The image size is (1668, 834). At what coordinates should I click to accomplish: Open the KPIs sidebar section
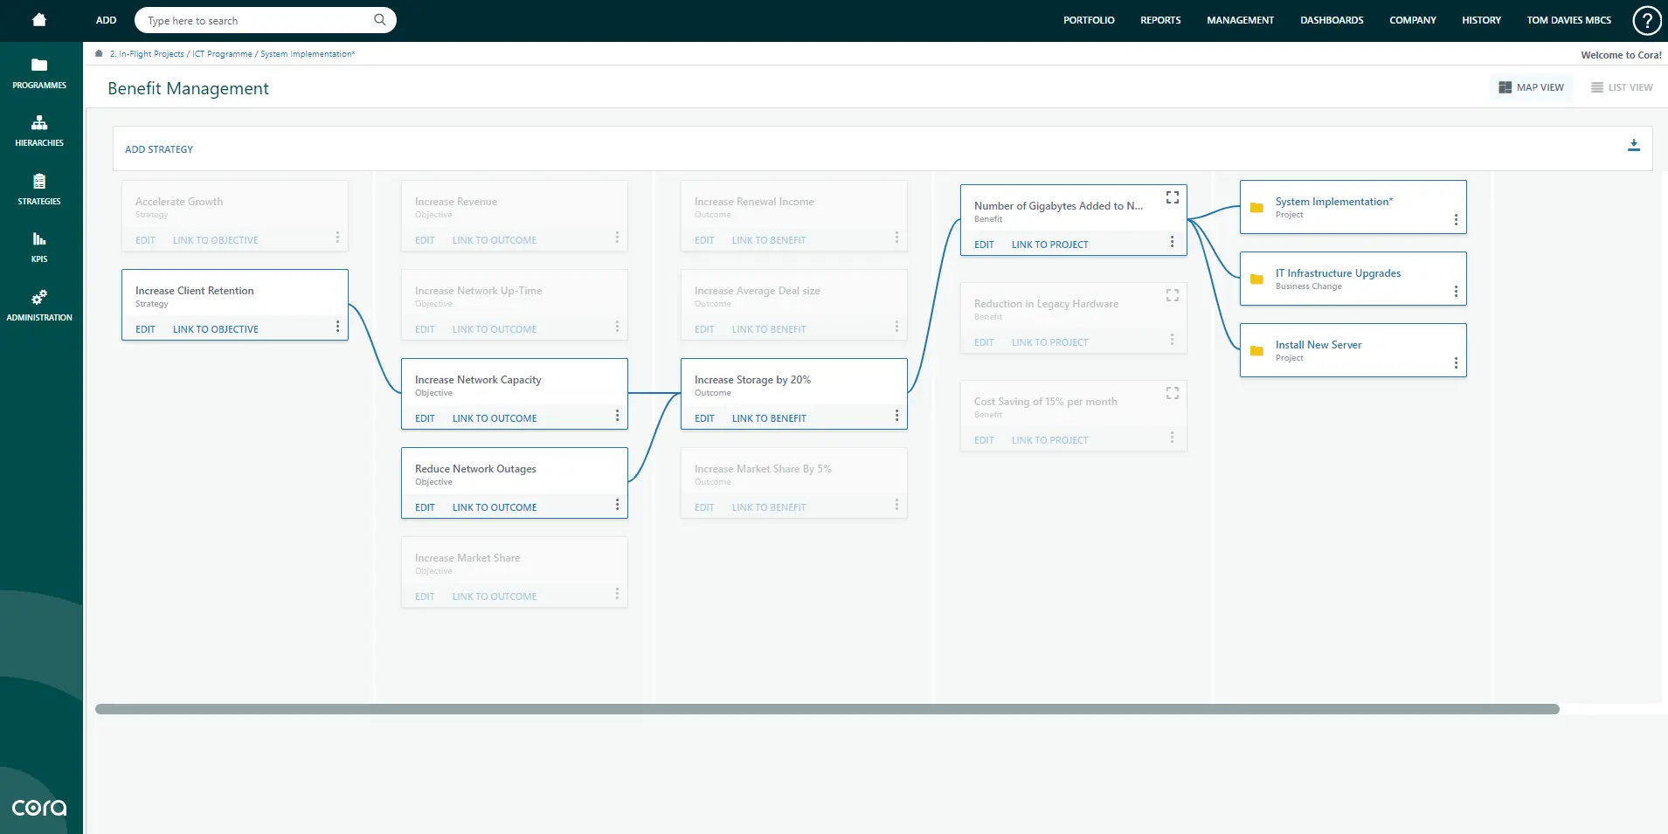(x=39, y=247)
